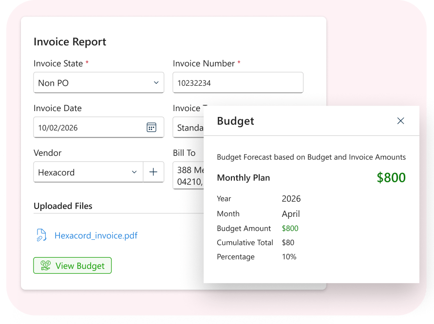The image size is (434, 324).
Task: Click the Monthly Plan label
Action: point(243,177)
